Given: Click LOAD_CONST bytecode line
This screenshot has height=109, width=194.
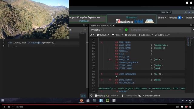Looking at the screenshot, I should 125,80.
